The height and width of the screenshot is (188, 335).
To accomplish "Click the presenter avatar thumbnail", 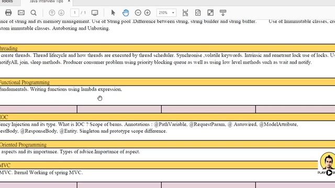I will pyautogui.click(x=328, y=161).
